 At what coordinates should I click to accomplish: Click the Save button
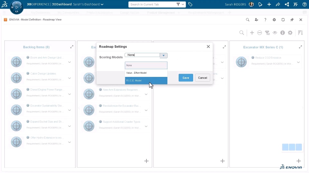tap(186, 78)
